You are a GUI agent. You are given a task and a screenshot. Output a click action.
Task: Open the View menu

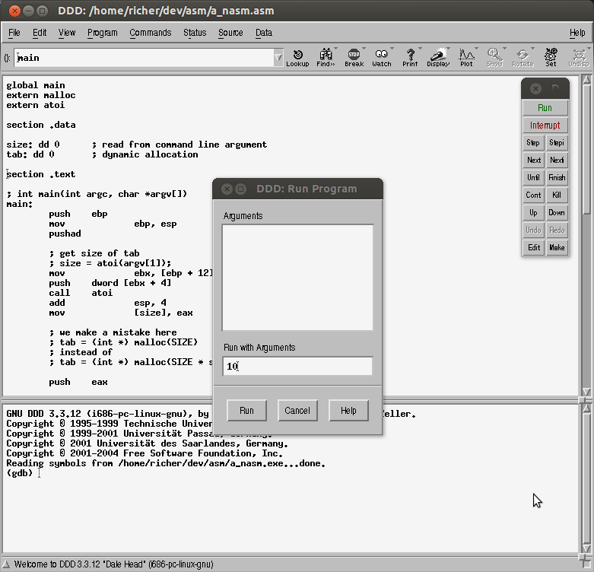(x=67, y=33)
